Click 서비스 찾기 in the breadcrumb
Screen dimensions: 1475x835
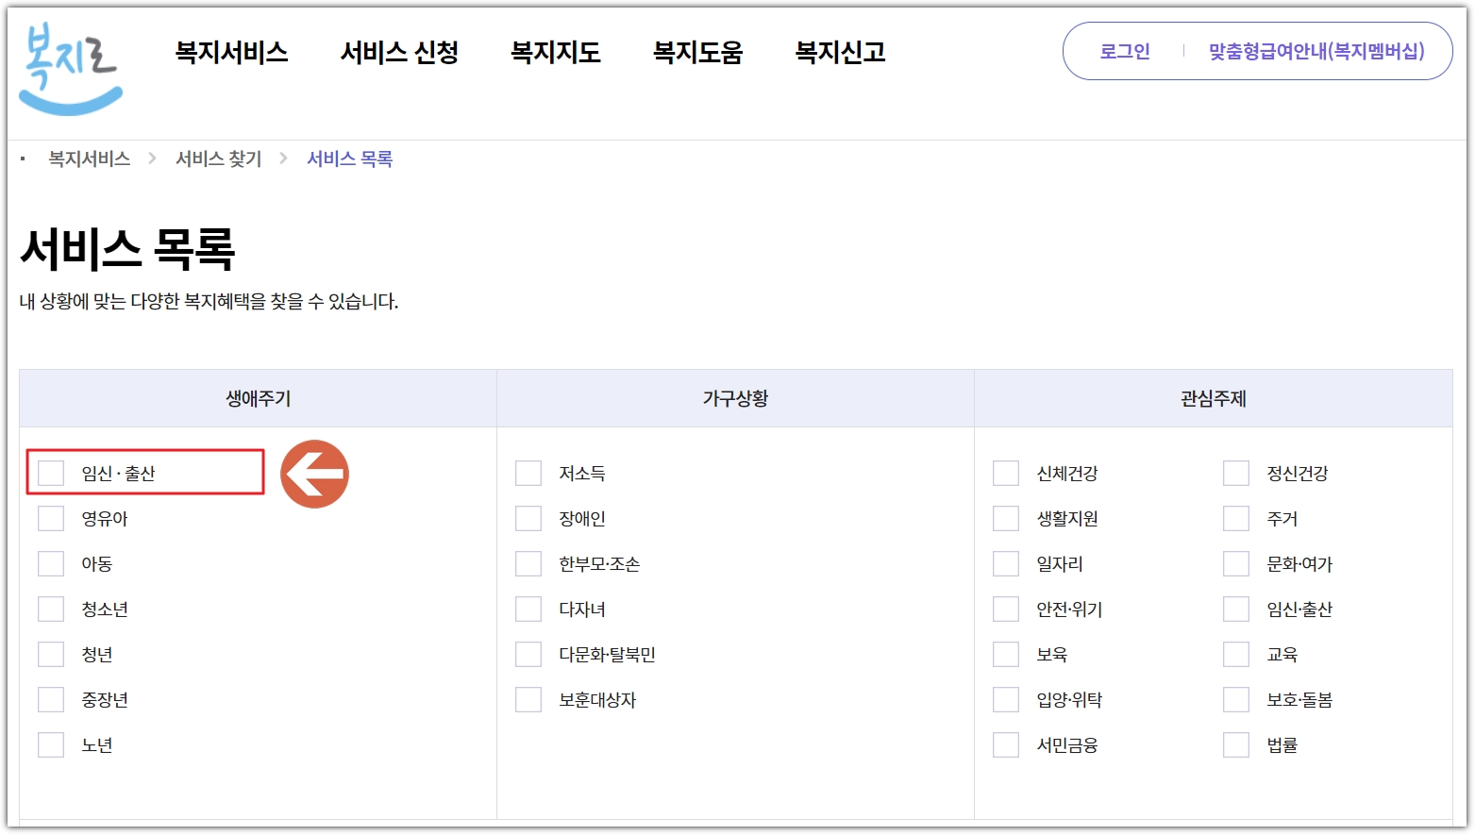tap(218, 159)
